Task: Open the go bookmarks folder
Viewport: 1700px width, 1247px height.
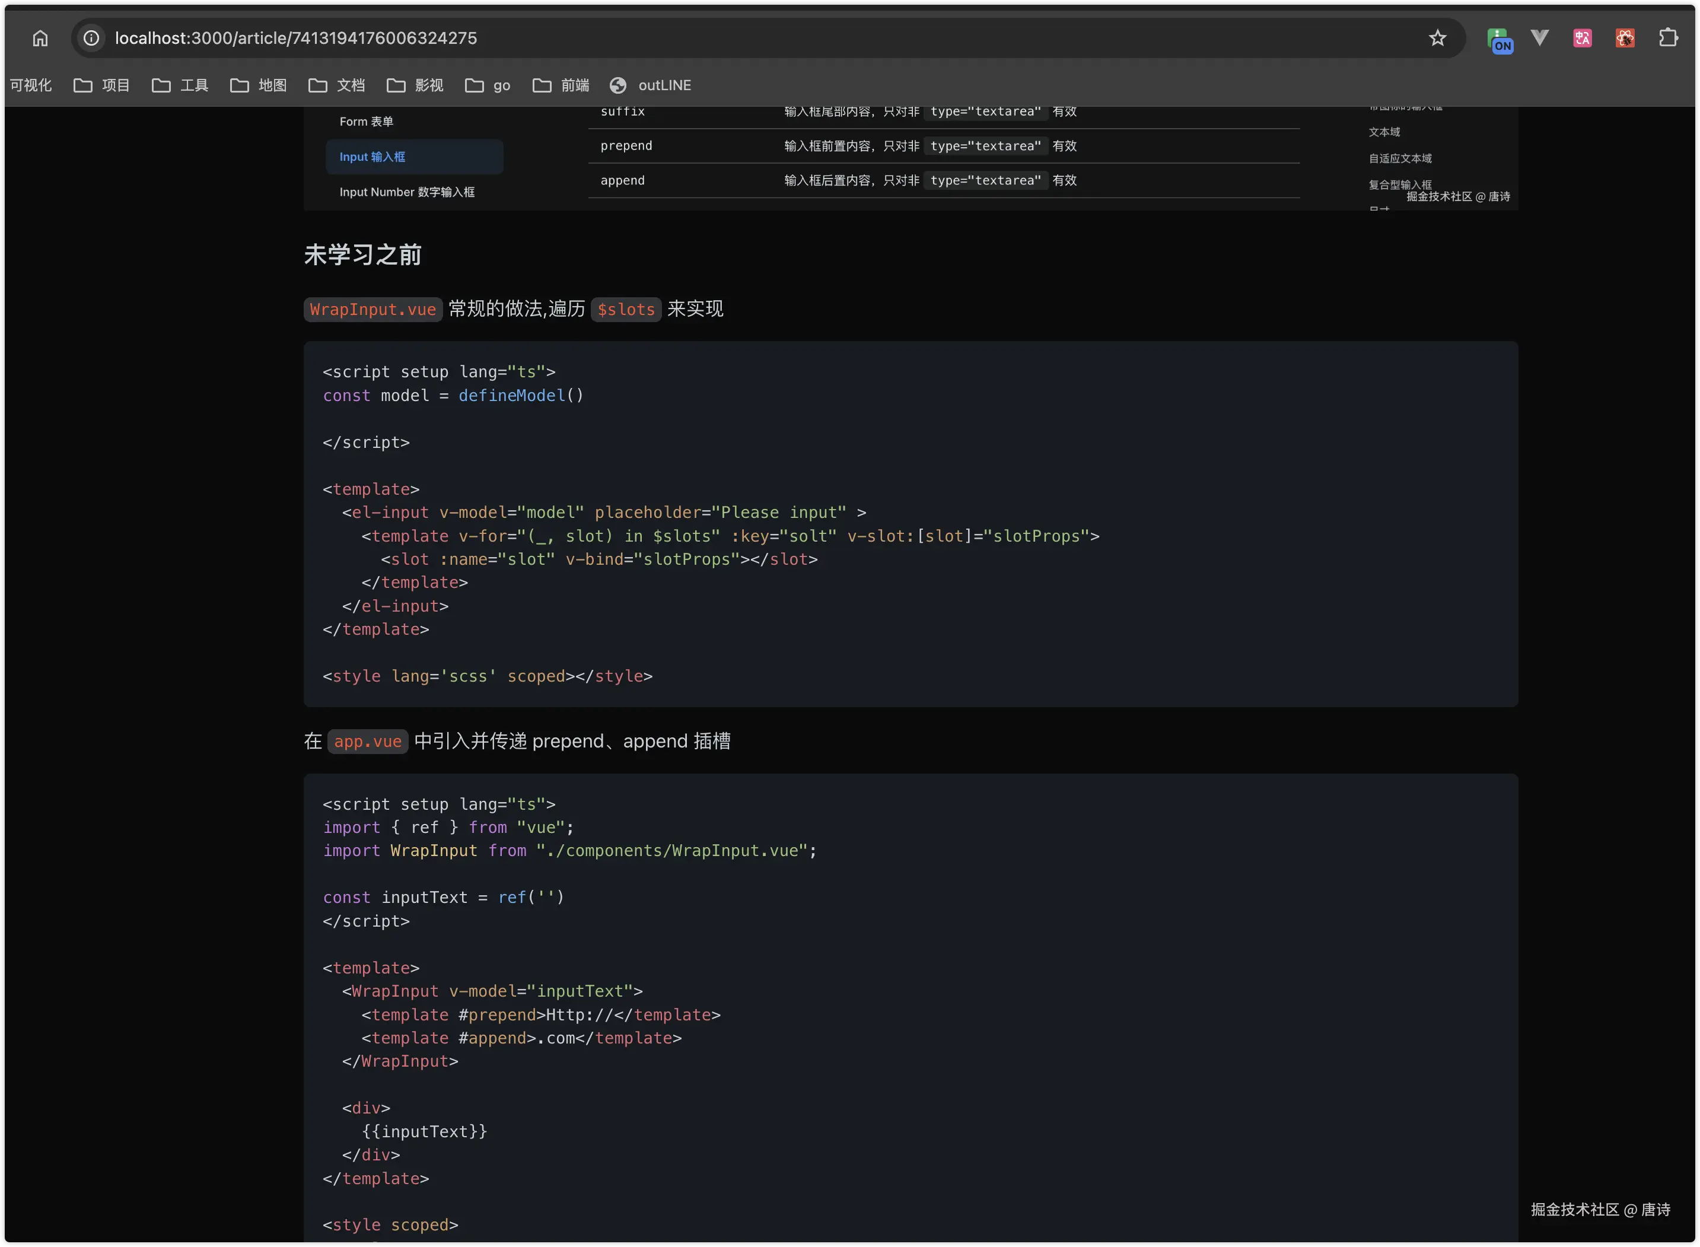Action: (488, 85)
